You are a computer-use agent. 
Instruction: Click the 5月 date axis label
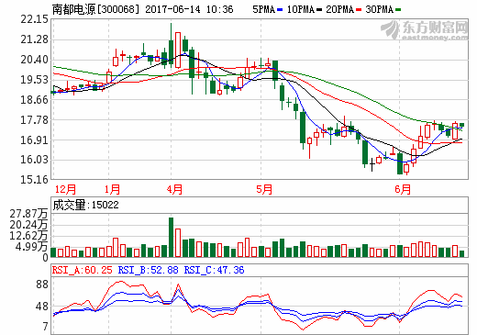click(x=264, y=189)
